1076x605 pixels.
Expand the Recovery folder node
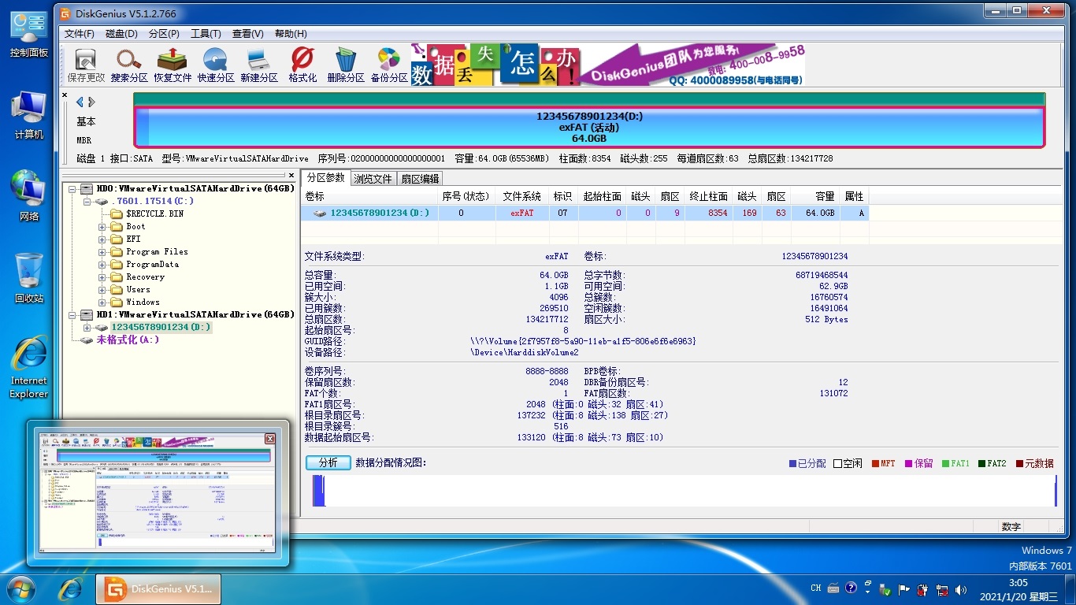pos(102,277)
